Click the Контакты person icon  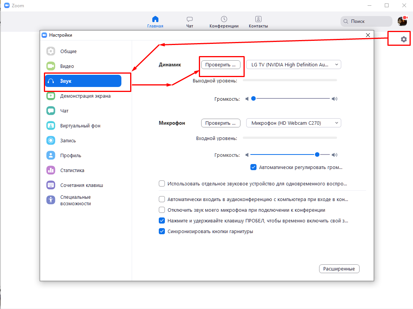258,19
